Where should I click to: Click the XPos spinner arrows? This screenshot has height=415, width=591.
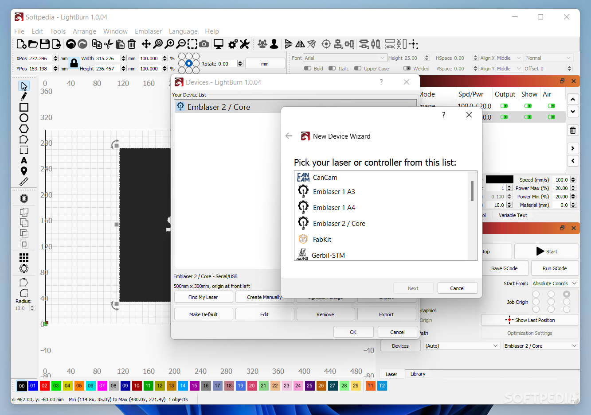(55, 58)
